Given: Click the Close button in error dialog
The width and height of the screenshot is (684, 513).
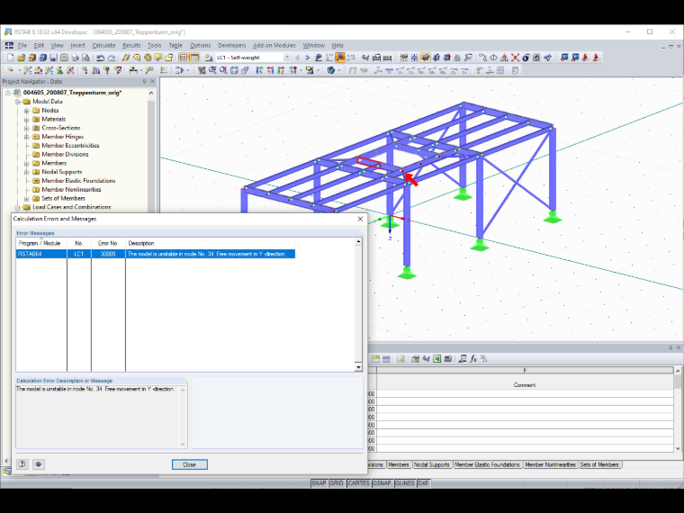Looking at the screenshot, I should (x=189, y=464).
